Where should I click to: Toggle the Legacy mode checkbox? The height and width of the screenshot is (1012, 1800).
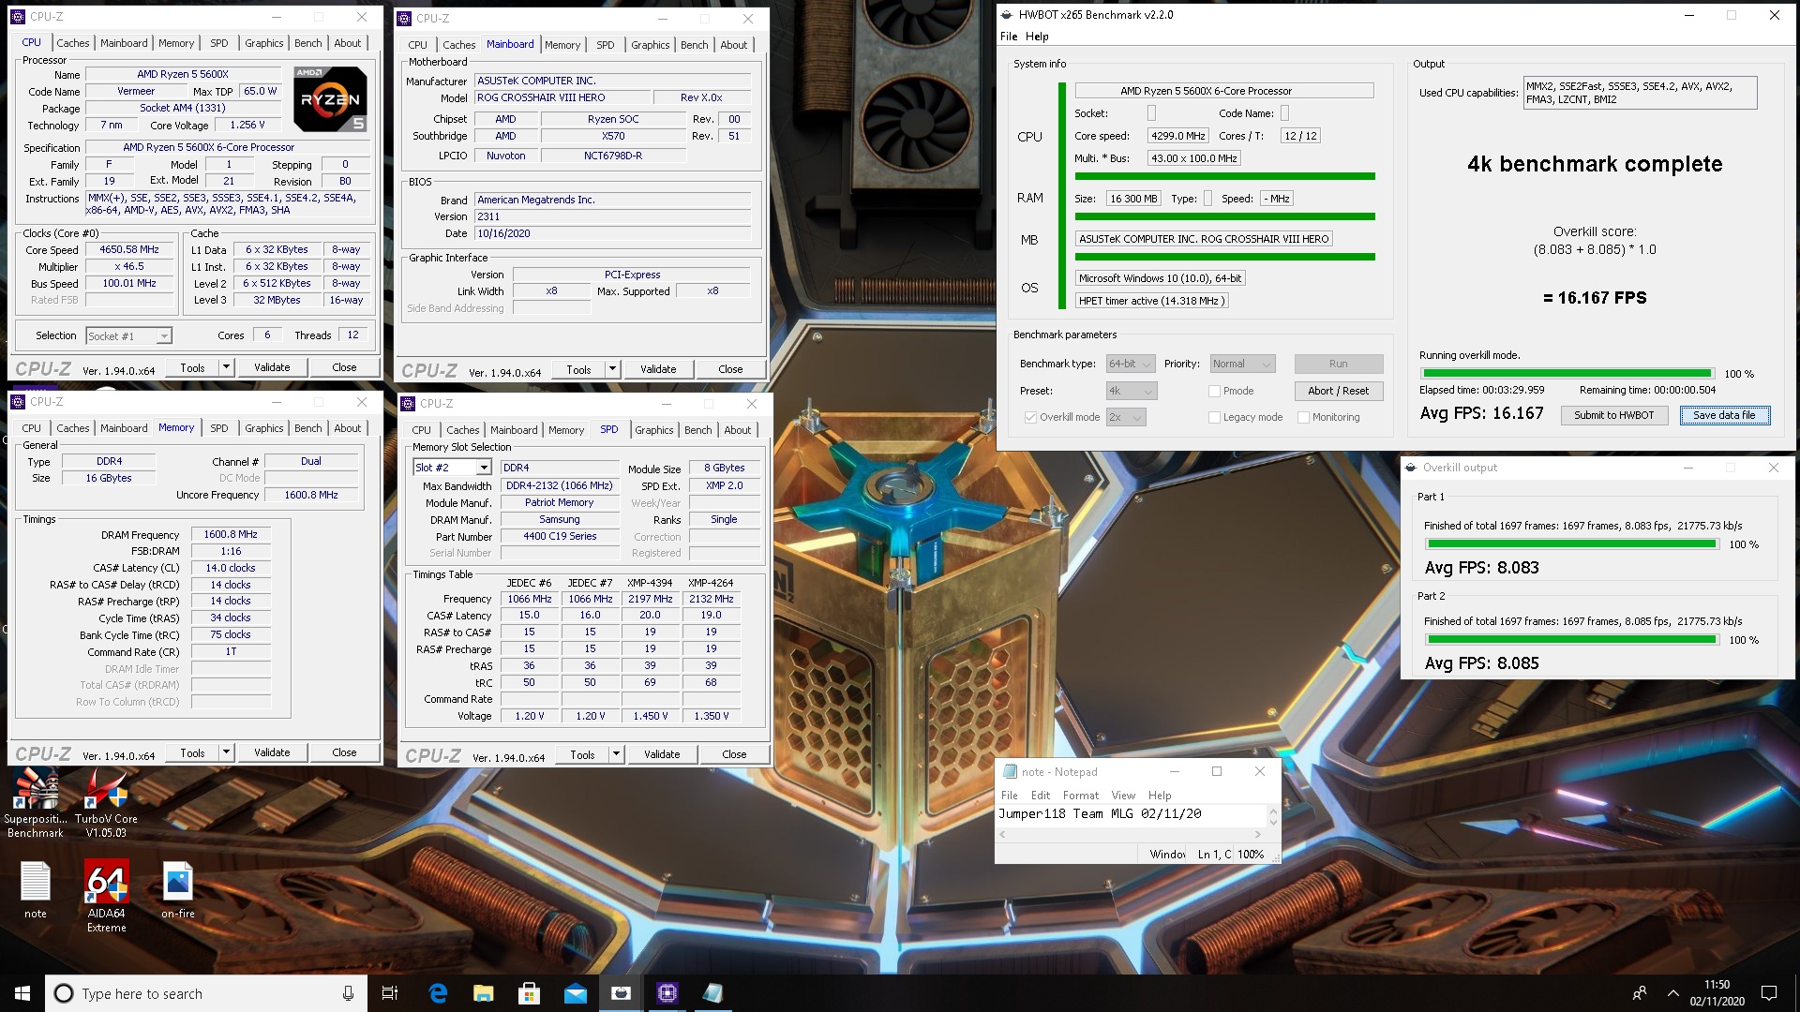(x=1214, y=417)
